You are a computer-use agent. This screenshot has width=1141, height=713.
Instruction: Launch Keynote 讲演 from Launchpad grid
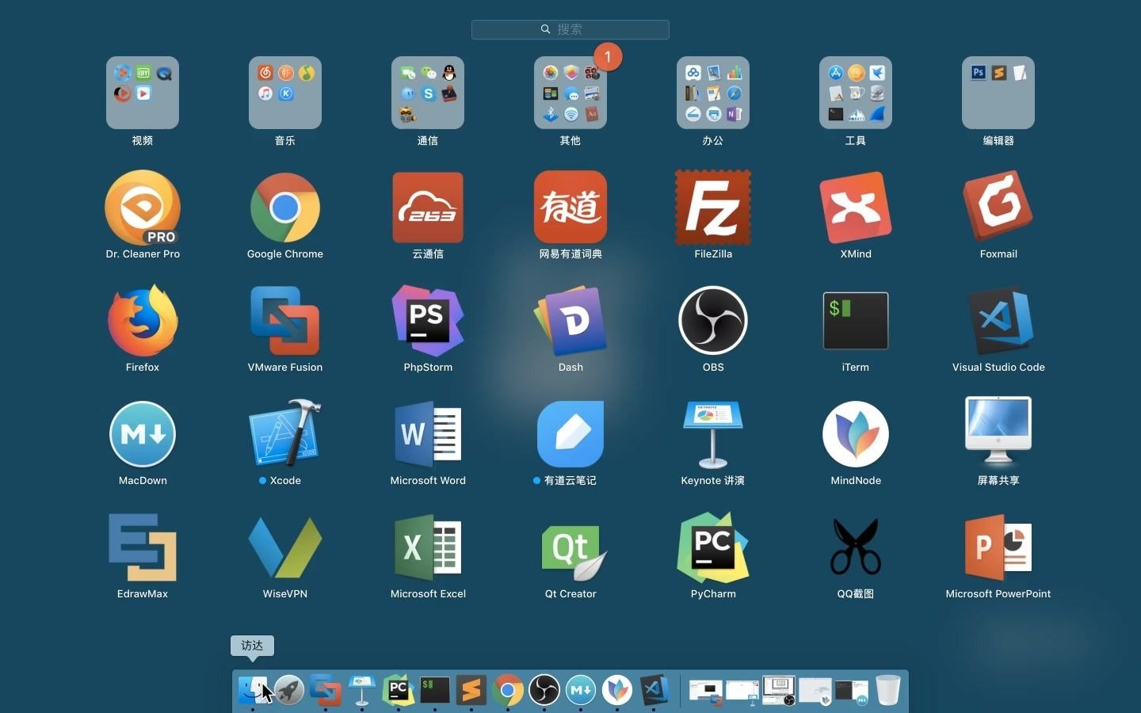[x=713, y=434]
